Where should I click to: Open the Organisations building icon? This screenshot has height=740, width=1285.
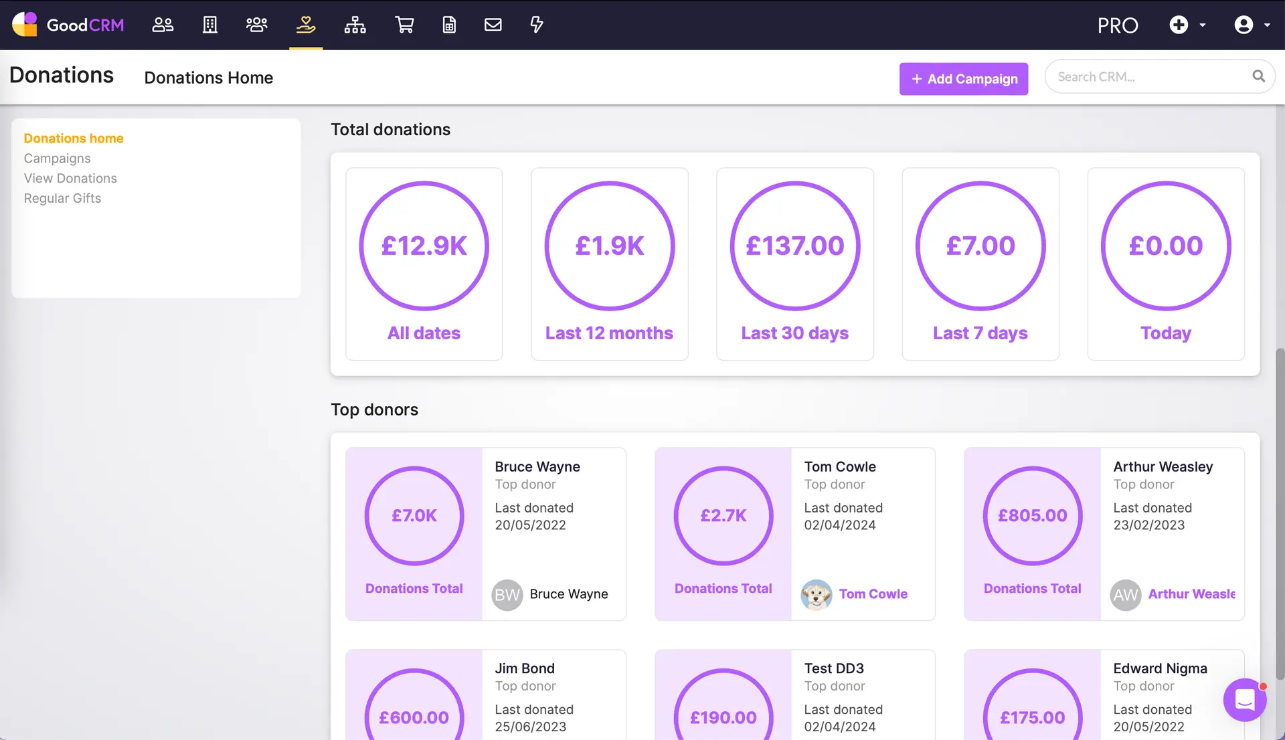coord(209,25)
